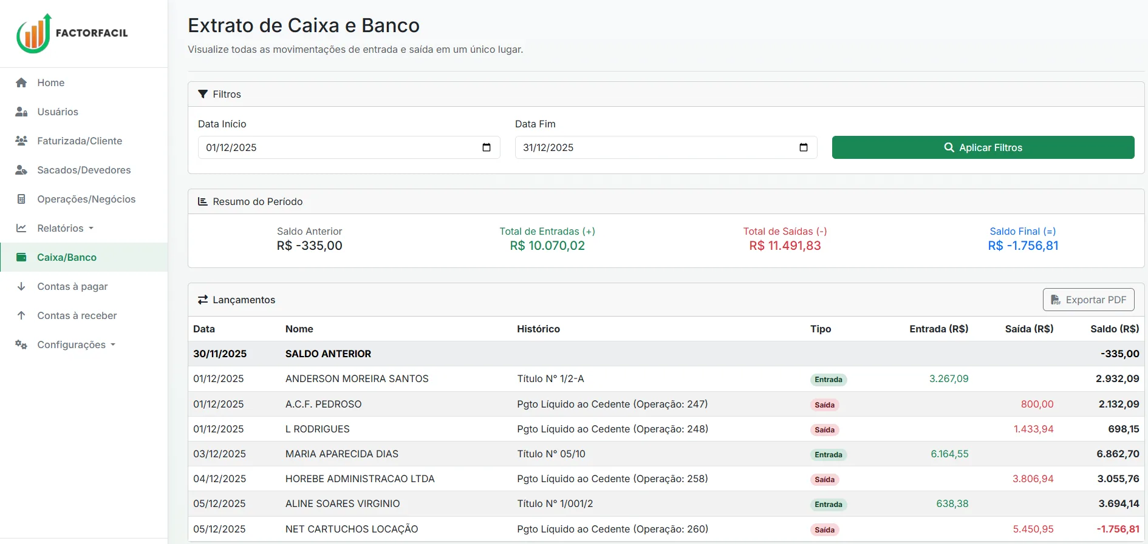Click the Usuários people icon

pos(21,112)
